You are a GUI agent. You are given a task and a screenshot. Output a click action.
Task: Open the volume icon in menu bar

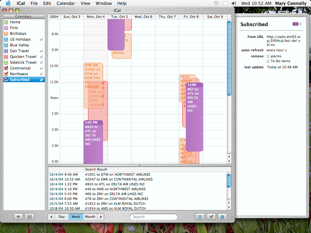coord(233,3)
